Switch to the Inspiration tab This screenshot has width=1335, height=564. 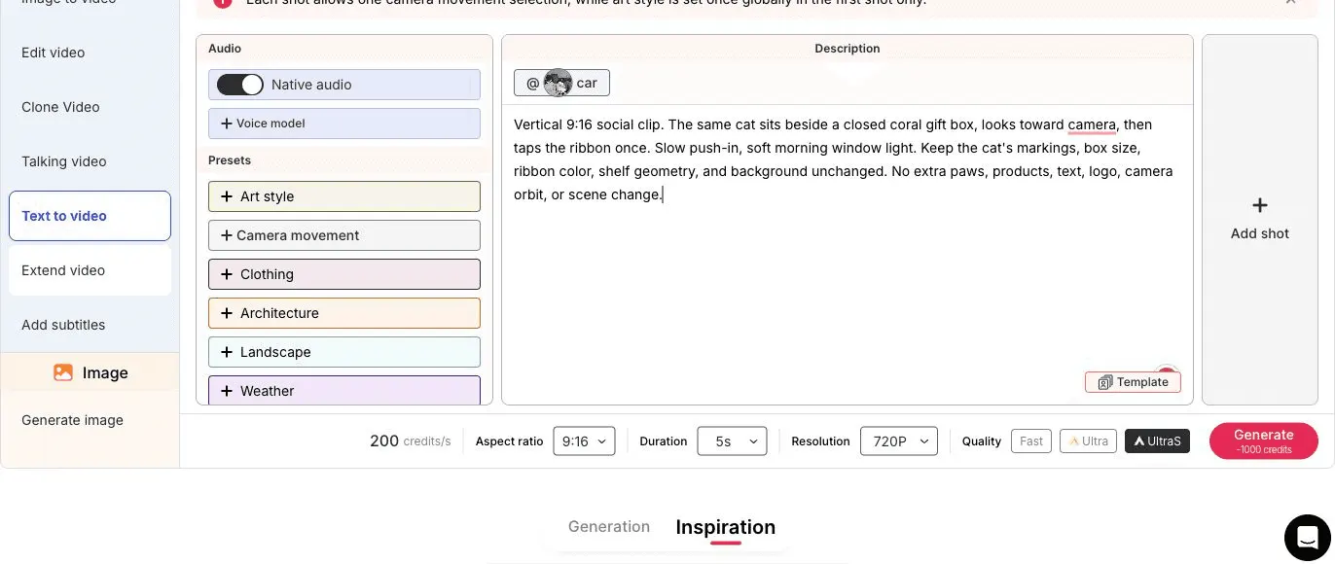click(726, 527)
